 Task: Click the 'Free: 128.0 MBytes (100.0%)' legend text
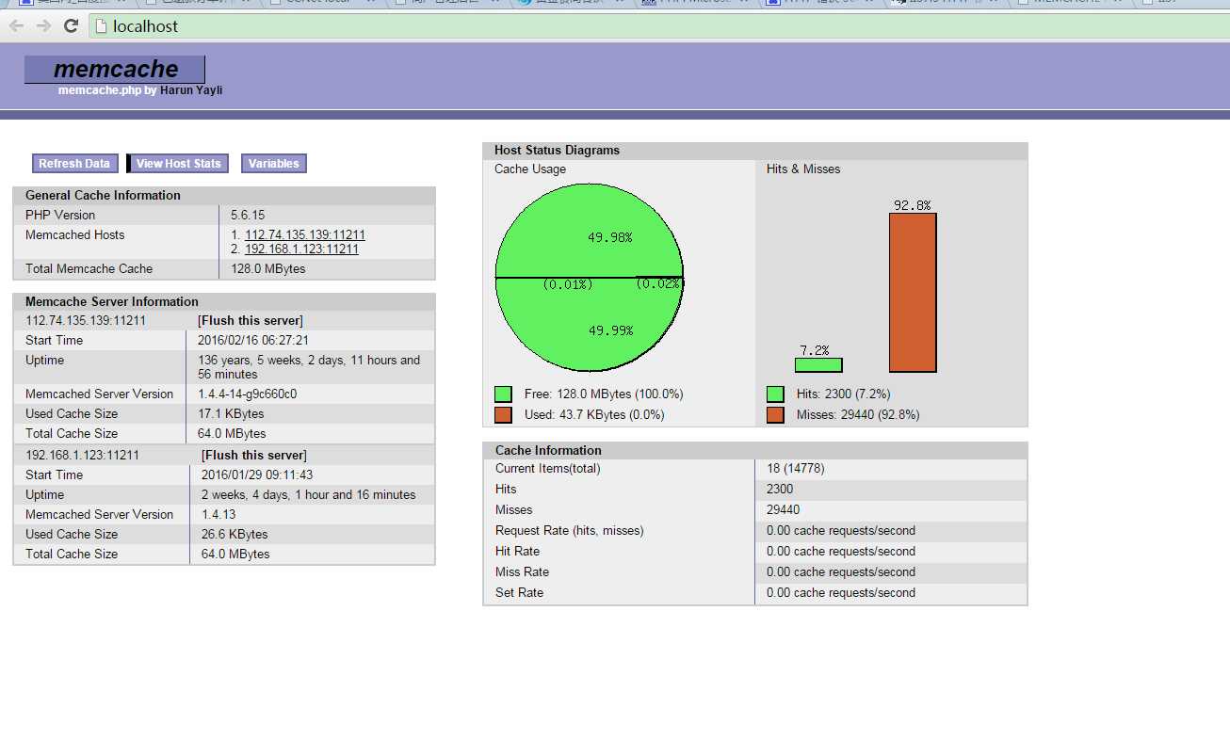tap(604, 394)
